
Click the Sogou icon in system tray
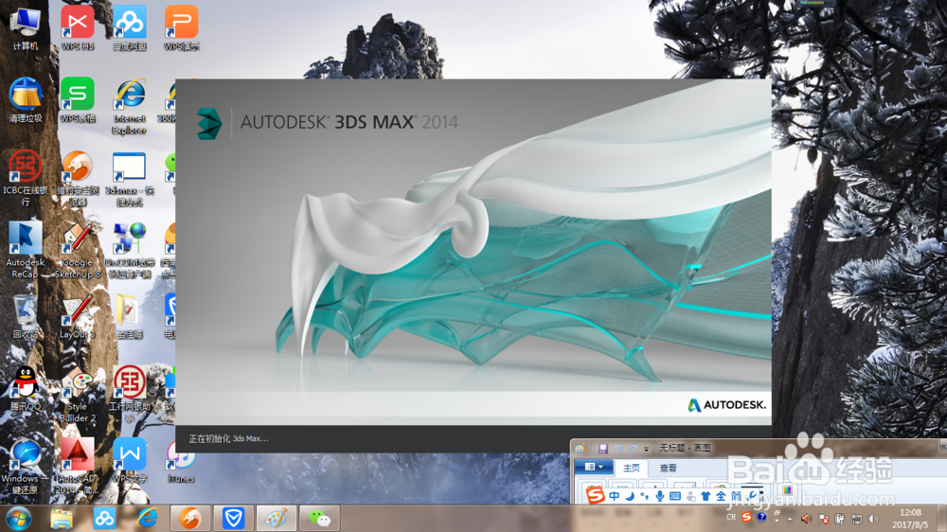[746, 518]
